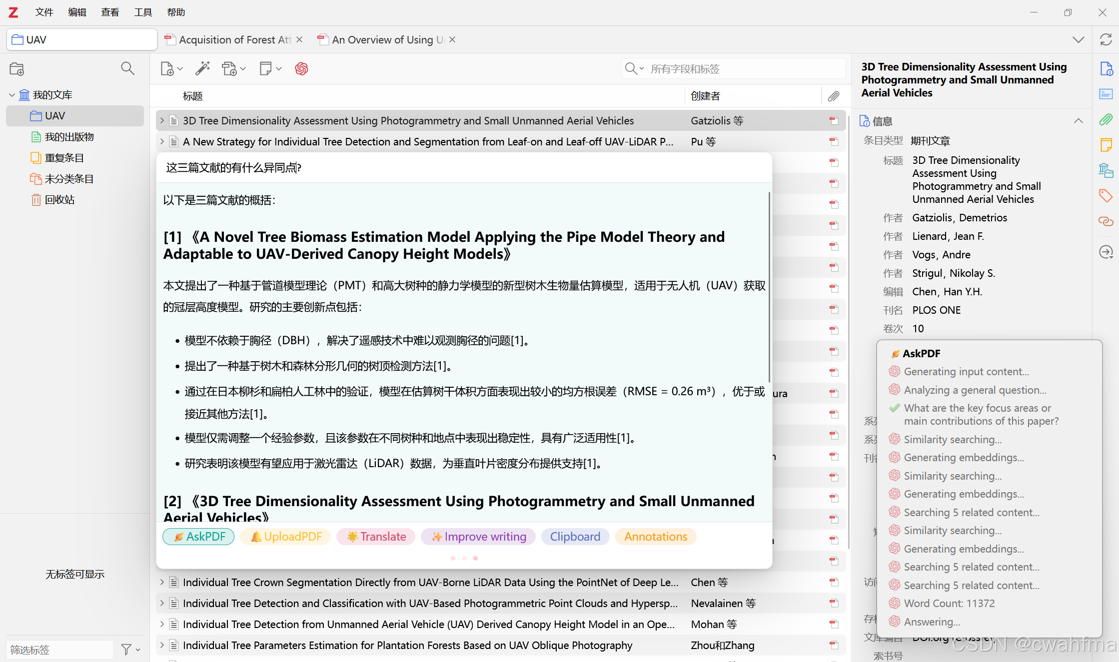Click the library search magnifier icon
This screenshot has height=662, width=1119.
click(128, 68)
